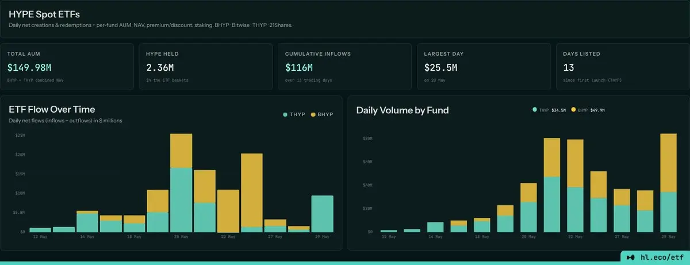This screenshot has width=690, height=265.
Task: Click the DAYS LISTED card label
Action: [x=581, y=53]
